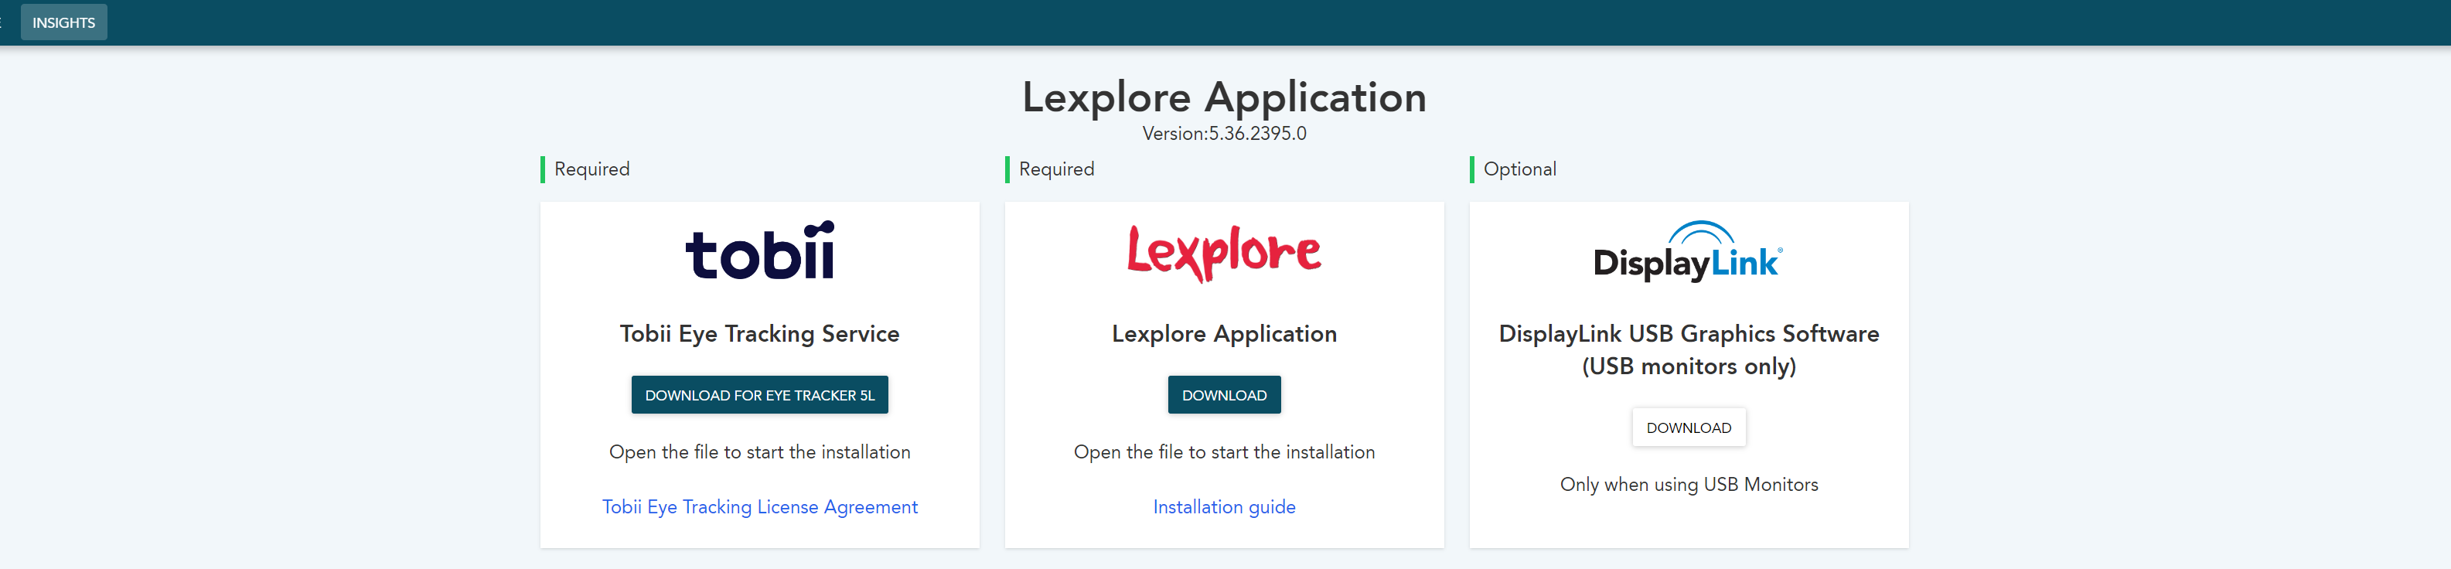Select the Lexplore Application card heading
The image size is (2451, 569).
pos(1224,334)
